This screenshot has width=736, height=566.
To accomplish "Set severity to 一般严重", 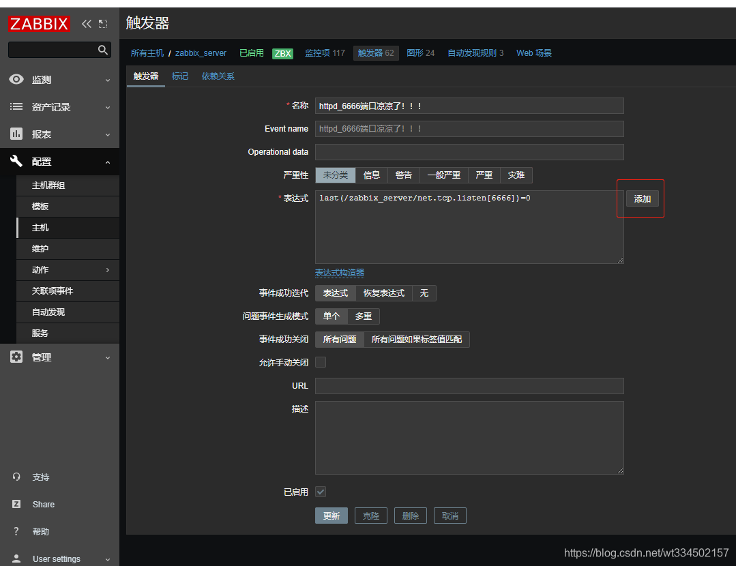I will [x=444, y=175].
